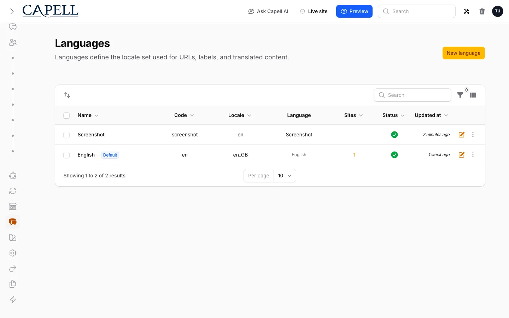The width and height of the screenshot is (509, 318).
Task: Tick the English row checkbox
Action: (66, 155)
